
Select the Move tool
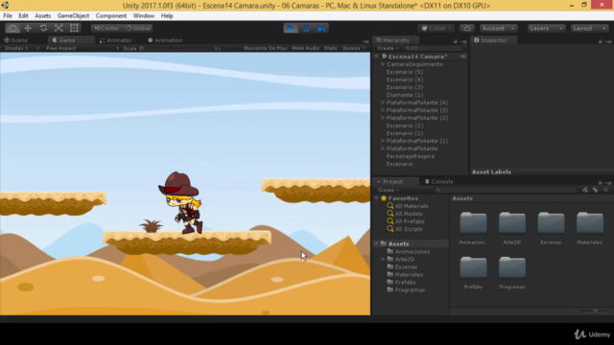point(28,28)
